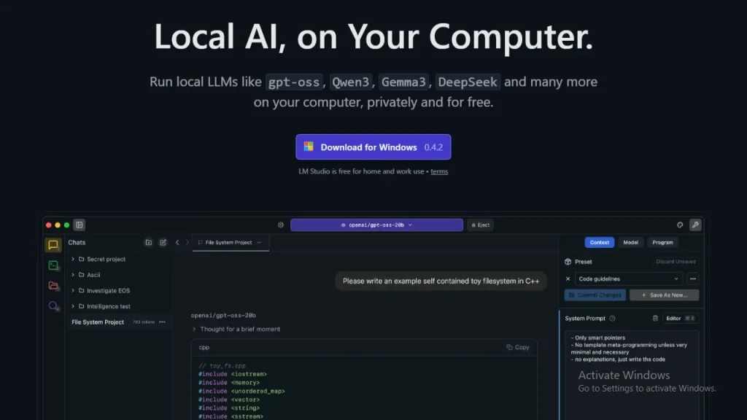Open File System Project tab options ellipsis
This screenshot has width=747, height=420.
[259, 242]
